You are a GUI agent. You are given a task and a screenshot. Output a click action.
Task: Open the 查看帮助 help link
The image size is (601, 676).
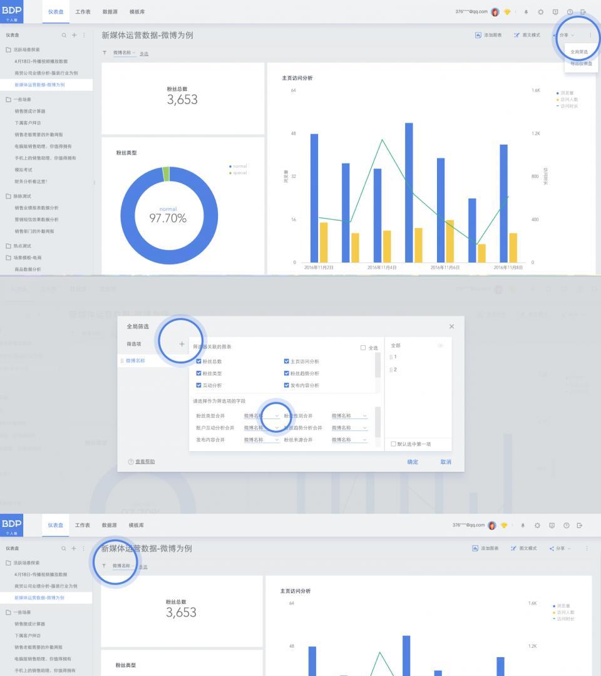pos(145,462)
